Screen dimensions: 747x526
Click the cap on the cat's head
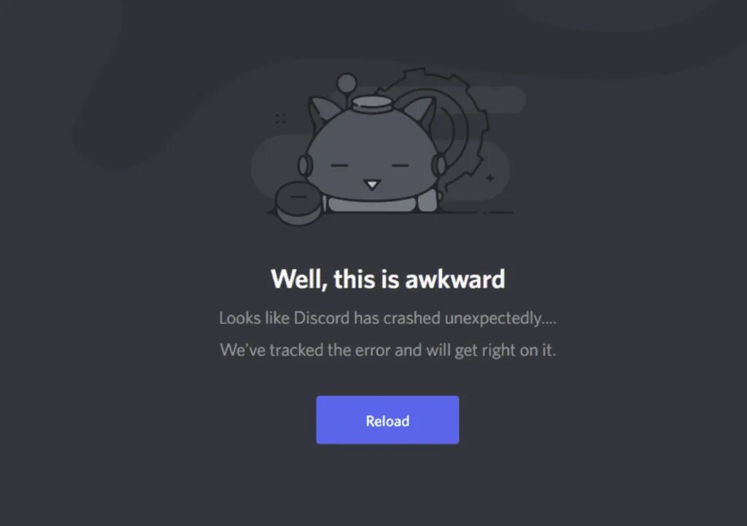click(x=373, y=104)
